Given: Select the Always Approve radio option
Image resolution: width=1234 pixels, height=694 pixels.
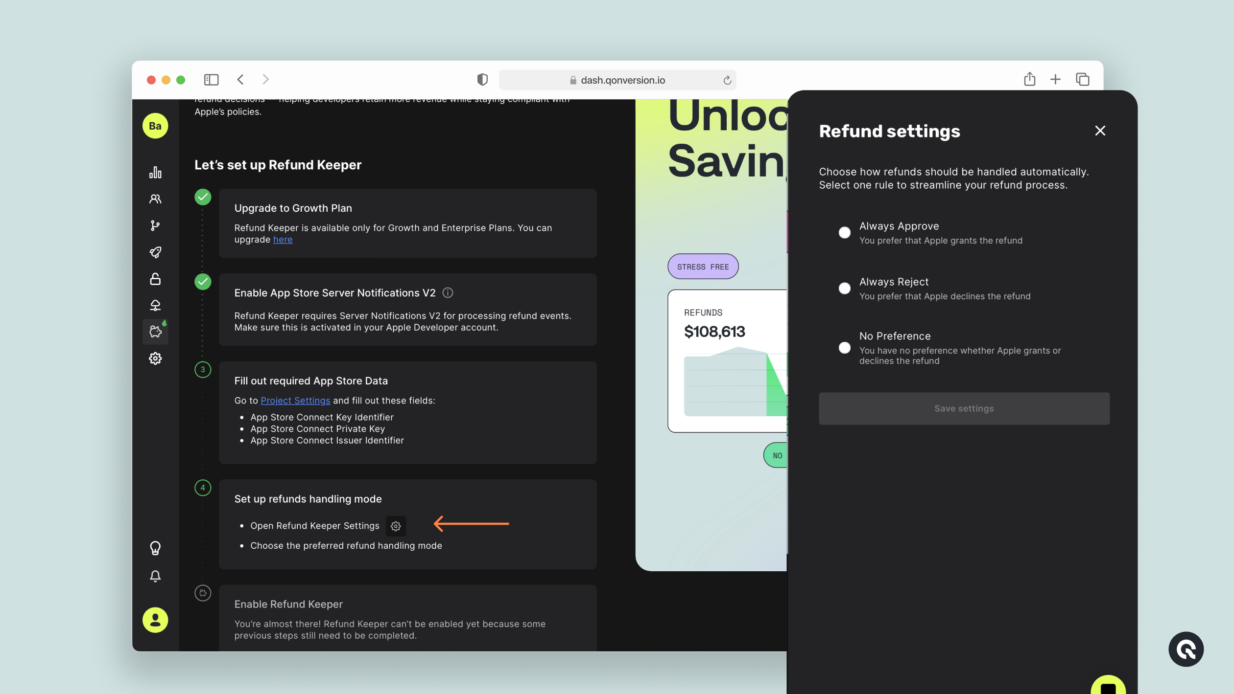Looking at the screenshot, I should pos(844,233).
